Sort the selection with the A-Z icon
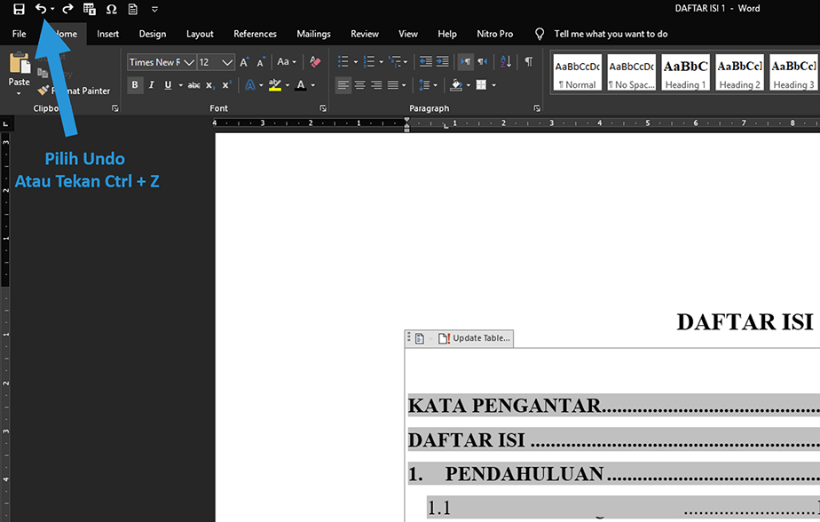820x522 pixels. [506, 62]
